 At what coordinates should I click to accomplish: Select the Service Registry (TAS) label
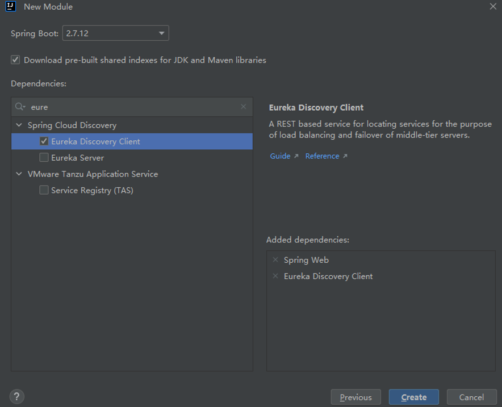[92, 190]
